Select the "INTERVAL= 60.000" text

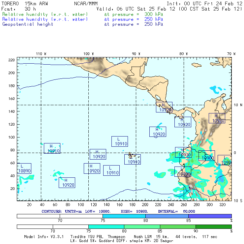176,211
